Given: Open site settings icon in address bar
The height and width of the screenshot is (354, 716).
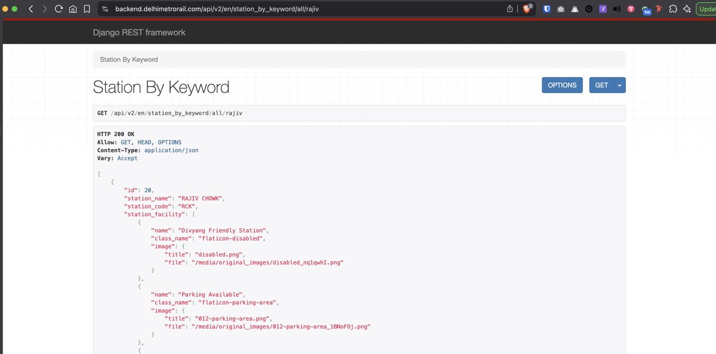Looking at the screenshot, I should pyautogui.click(x=104, y=9).
